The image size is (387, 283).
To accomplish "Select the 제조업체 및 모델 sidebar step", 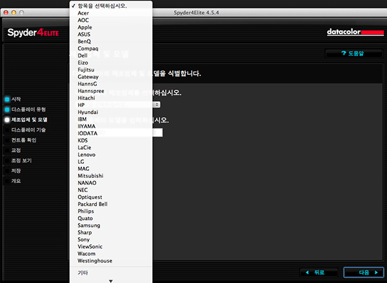I will coord(29,120).
